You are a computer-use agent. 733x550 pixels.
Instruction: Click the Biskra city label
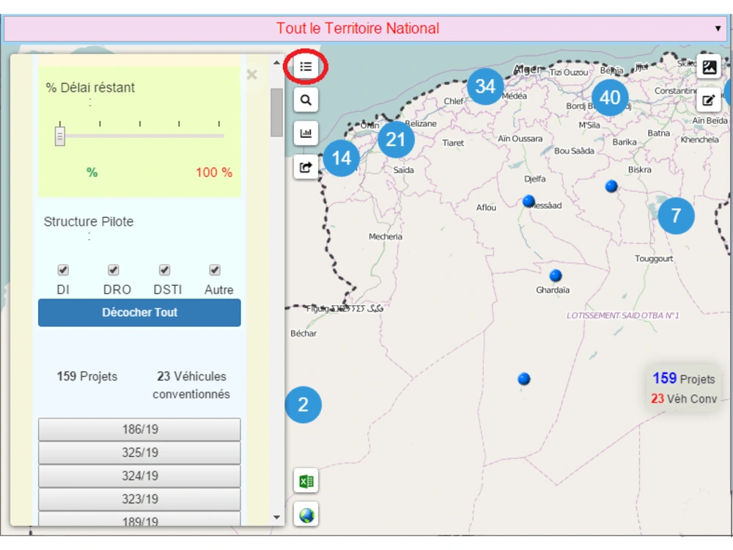[639, 170]
